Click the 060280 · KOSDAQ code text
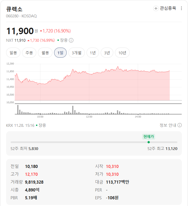188x206 pixels. coord(21,16)
